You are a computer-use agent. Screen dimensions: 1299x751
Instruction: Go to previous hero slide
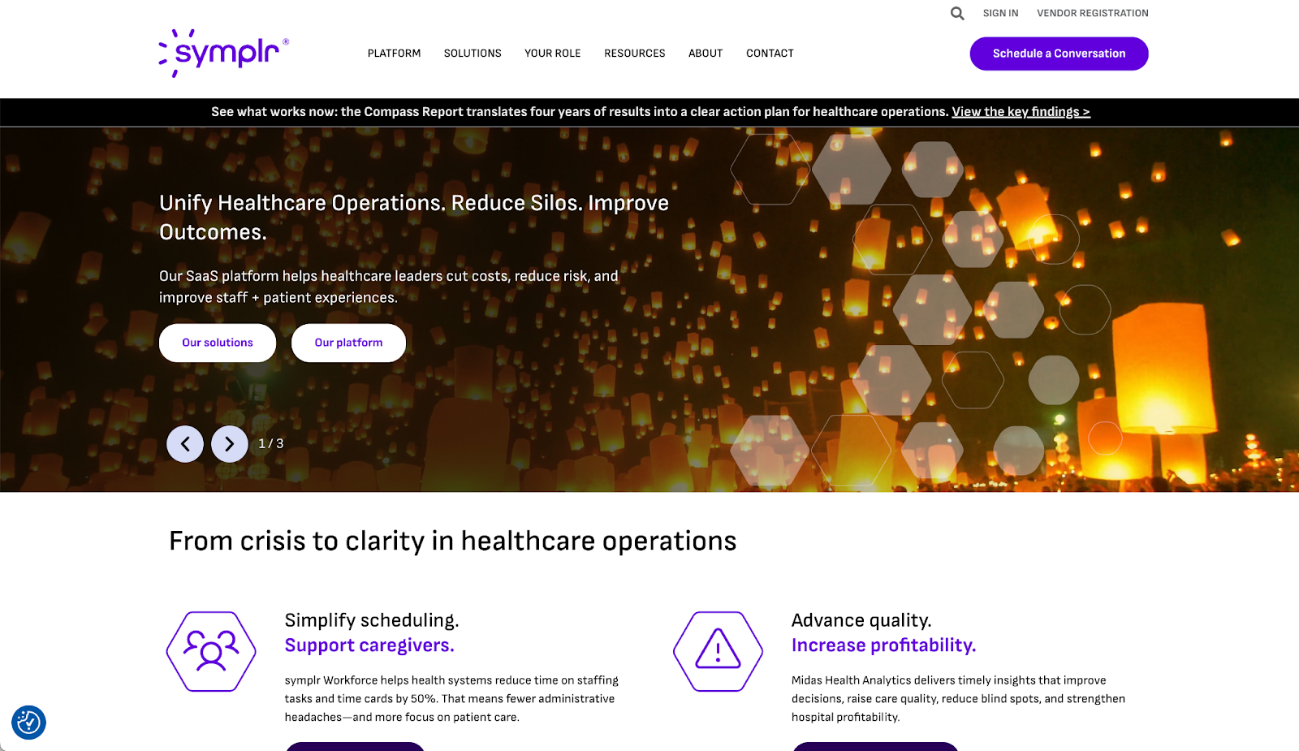click(x=185, y=444)
